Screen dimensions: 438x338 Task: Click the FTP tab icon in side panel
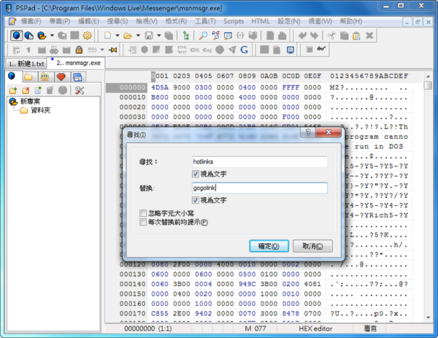(45, 77)
